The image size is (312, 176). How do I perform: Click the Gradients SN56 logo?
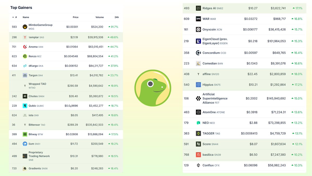[x=25, y=168]
